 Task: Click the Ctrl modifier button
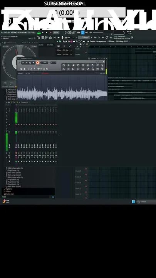click(x=99, y=37)
